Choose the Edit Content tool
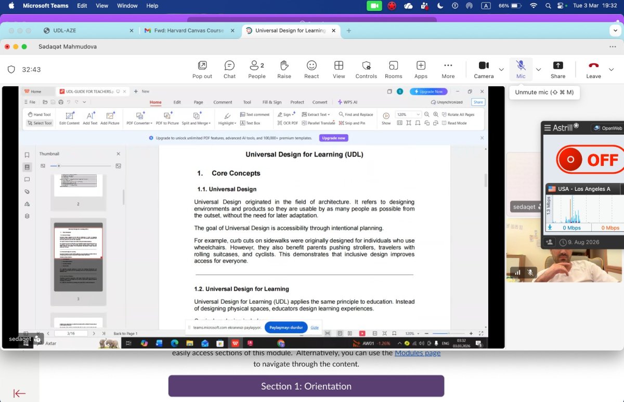Viewport: 624px width, 402px height. (69, 119)
